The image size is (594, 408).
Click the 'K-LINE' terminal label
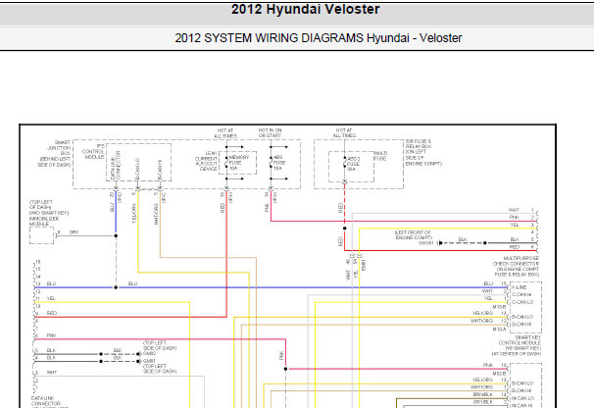click(519, 287)
